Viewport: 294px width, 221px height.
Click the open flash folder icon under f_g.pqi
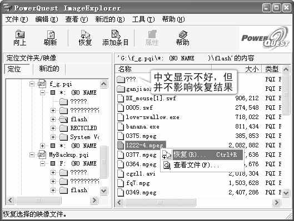pyautogui.click(x=63, y=119)
